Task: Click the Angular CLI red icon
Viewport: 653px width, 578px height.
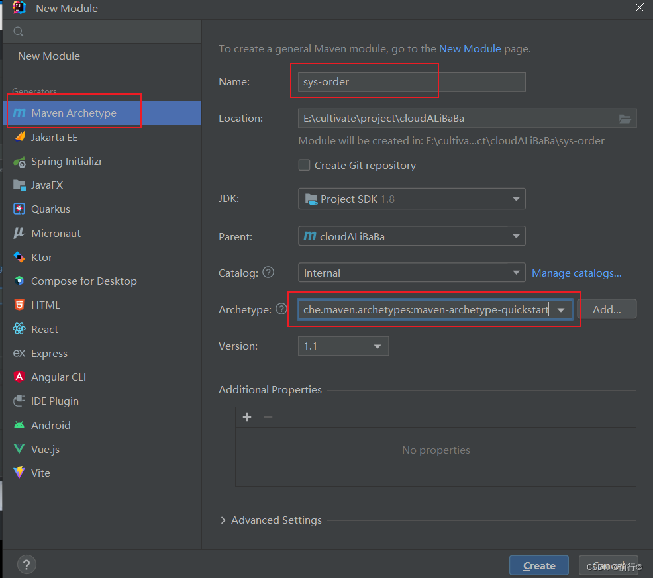Action: 19,377
